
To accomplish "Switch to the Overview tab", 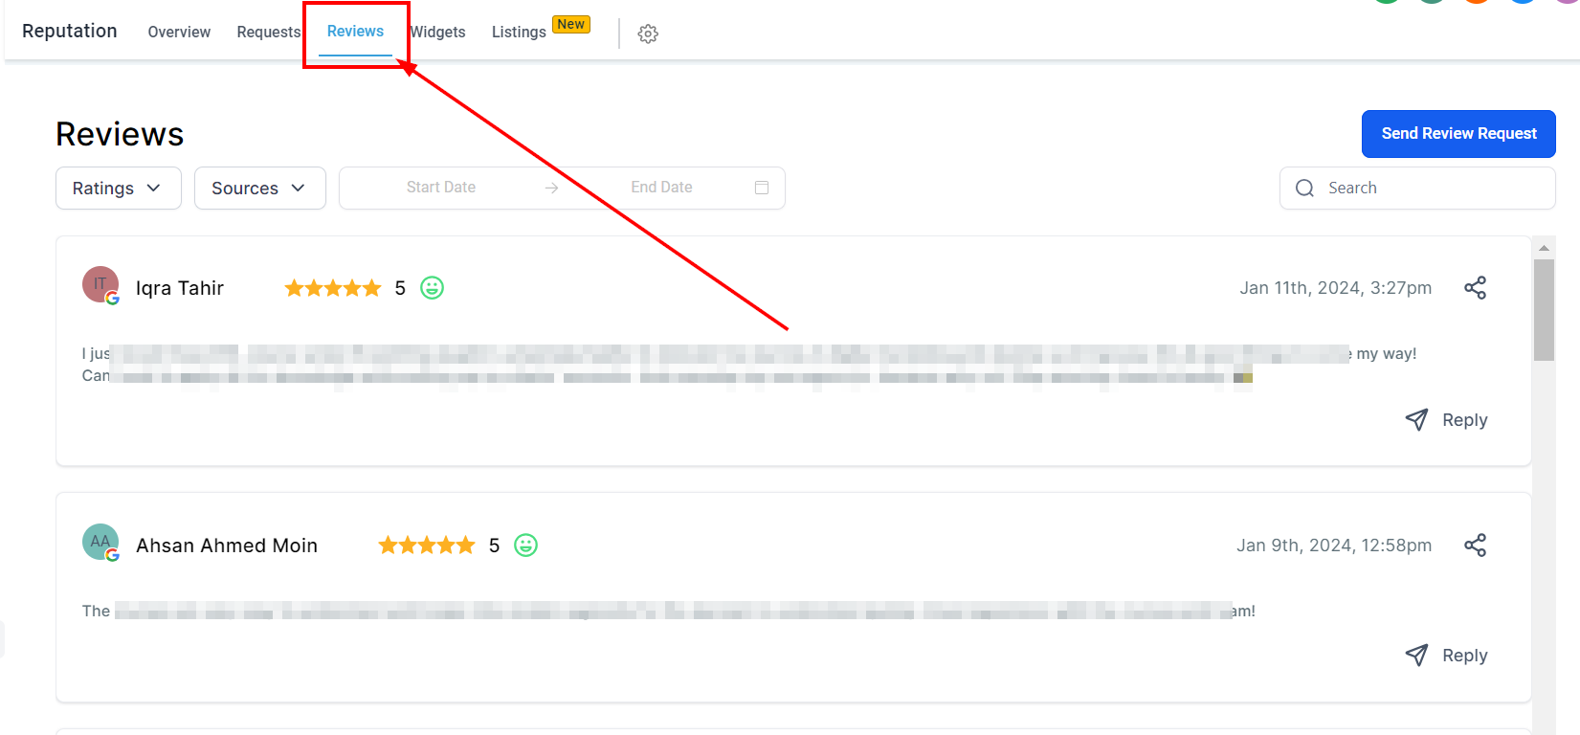I will (179, 32).
